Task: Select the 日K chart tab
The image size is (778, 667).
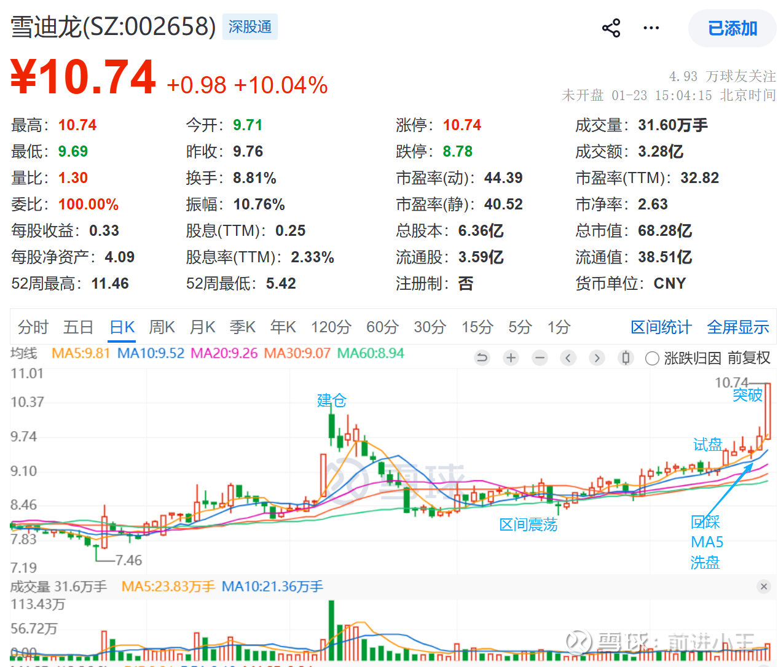Action: click(x=122, y=327)
